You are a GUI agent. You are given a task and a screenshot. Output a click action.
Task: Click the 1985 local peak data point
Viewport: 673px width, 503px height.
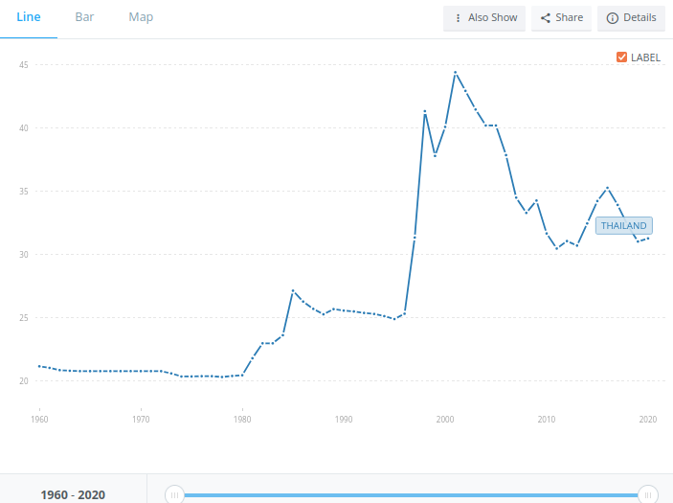coord(293,290)
